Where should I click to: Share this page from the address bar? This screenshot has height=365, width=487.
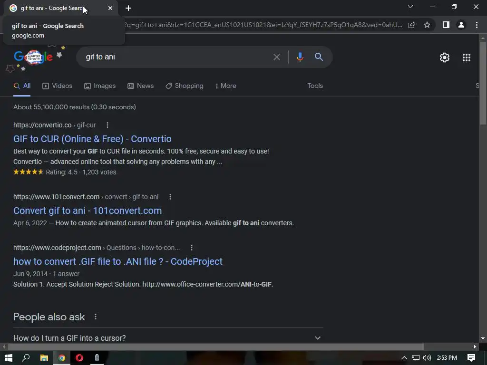[x=412, y=25]
